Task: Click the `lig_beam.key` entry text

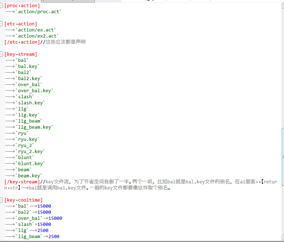Action: [35, 127]
